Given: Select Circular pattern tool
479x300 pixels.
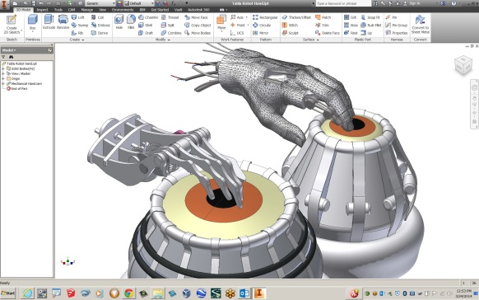Looking at the screenshot, I should click(262, 25).
